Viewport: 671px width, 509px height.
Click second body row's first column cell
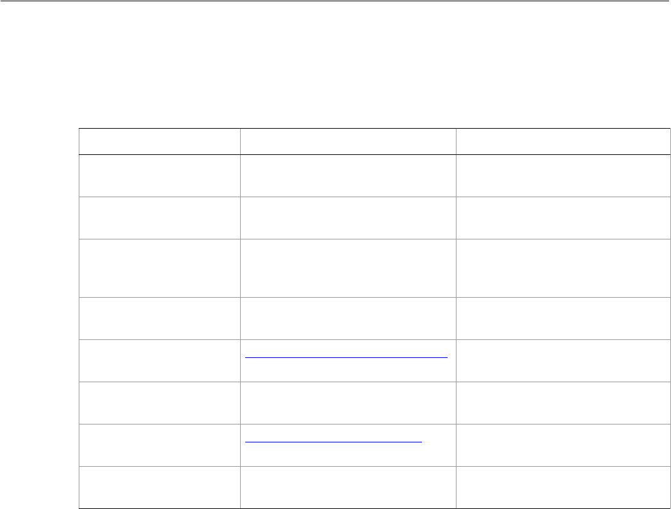(x=159, y=218)
